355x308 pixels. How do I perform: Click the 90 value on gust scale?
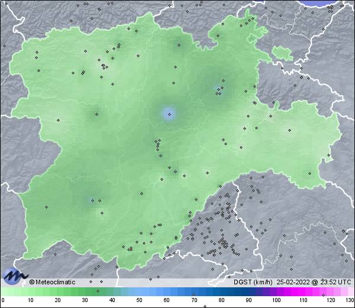[248, 300]
